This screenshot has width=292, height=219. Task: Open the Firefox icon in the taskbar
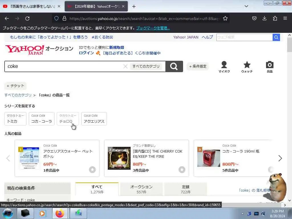pos(60,213)
